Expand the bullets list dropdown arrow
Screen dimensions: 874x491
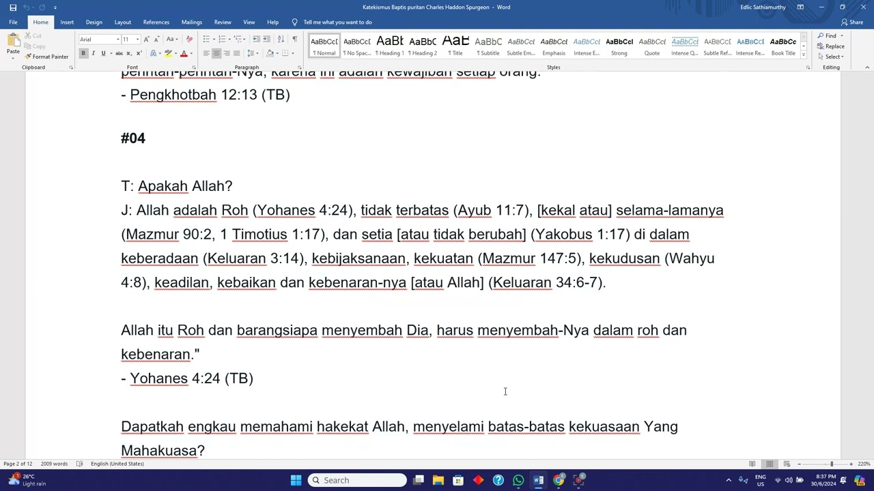pyautogui.click(x=213, y=39)
